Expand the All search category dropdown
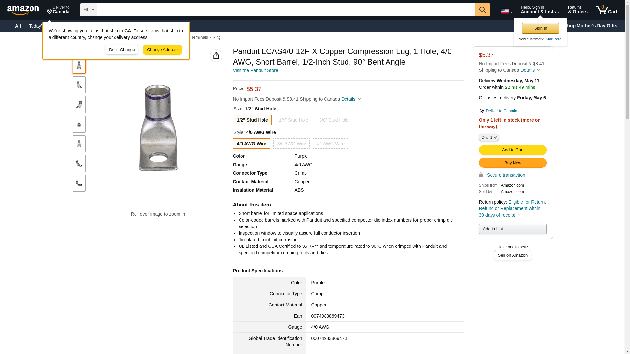 [x=88, y=10]
